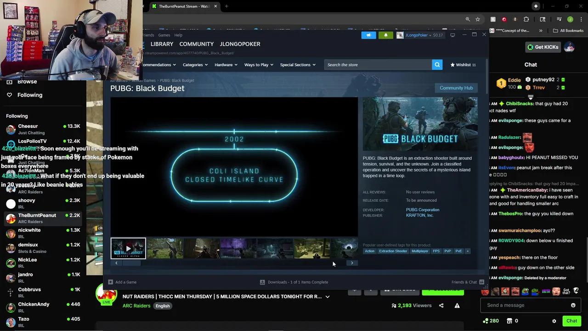
Task: Open Steam Friends & Chat icon
Action: pyautogui.click(x=481, y=282)
